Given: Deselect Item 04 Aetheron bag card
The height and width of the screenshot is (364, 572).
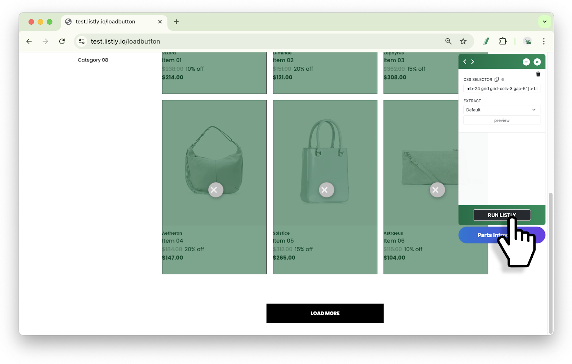Looking at the screenshot, I should [x=216, y=190].
